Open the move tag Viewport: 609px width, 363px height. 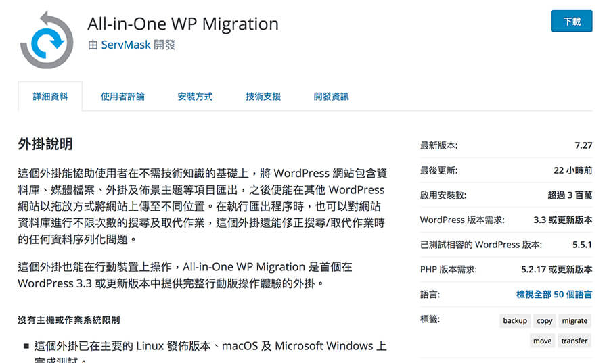coord(542,341)
